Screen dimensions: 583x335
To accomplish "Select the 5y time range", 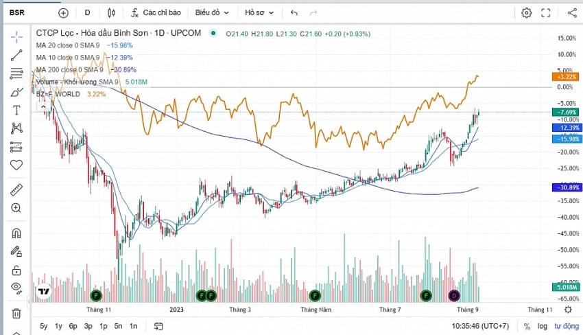I will point(43,327).
